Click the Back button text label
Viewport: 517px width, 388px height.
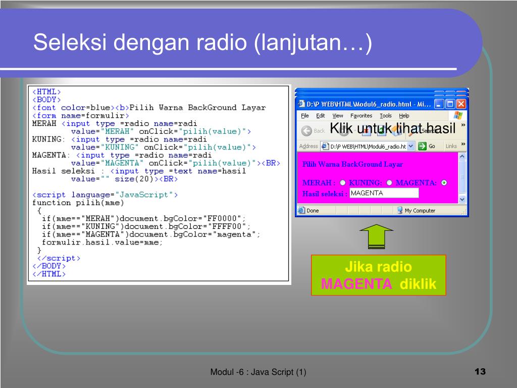pyautogui.click(x=319, y=131)
